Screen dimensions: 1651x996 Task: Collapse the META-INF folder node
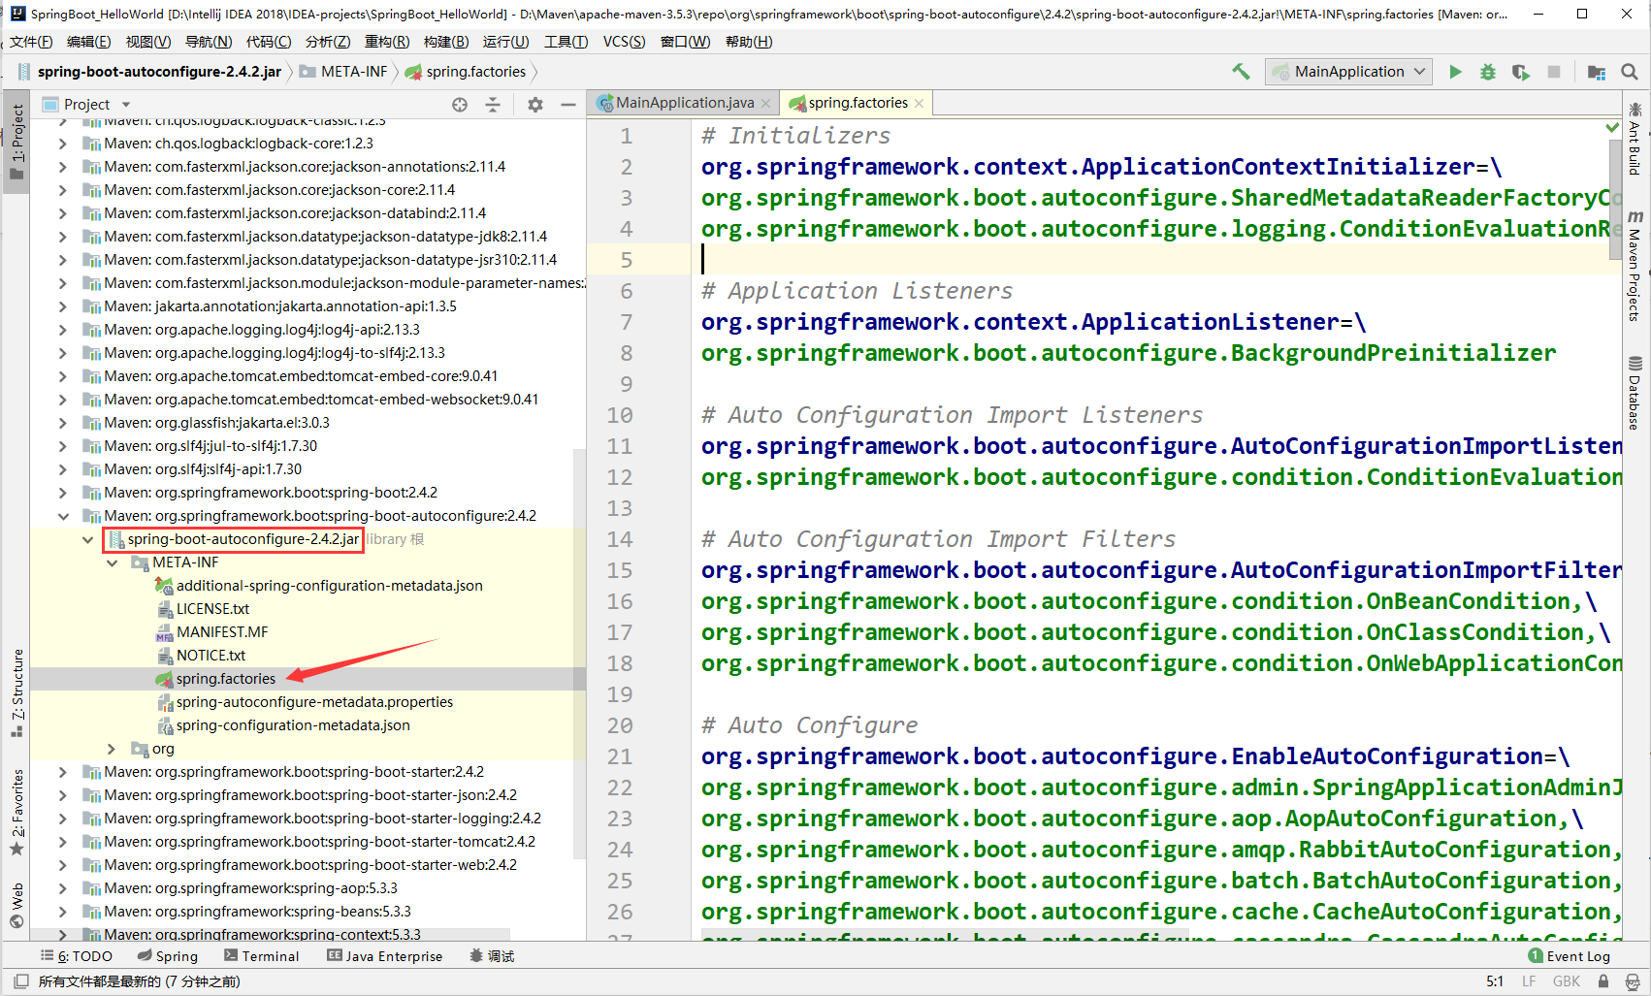tap(113, 562)
